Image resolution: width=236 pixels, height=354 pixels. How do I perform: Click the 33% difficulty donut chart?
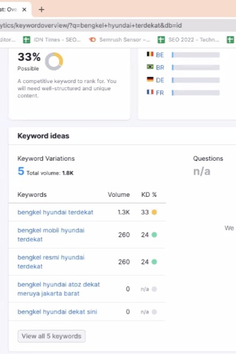(x=54, y=61)
